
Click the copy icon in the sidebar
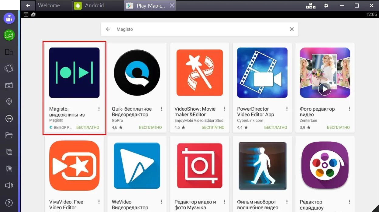9,152
